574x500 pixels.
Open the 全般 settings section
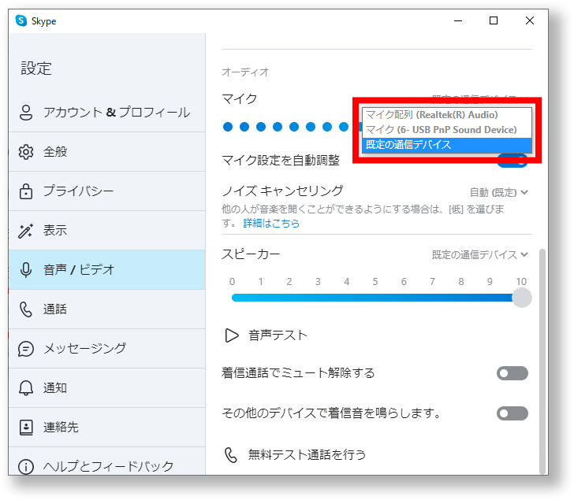point(107,152)
